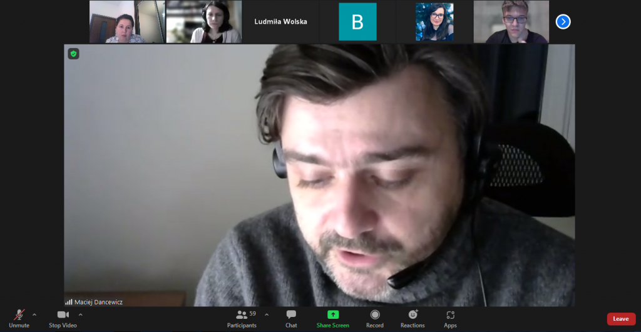Open the Participants panel
Viewport: 641px width, 332px height.
pyautogui.click(x=242, y=318)
